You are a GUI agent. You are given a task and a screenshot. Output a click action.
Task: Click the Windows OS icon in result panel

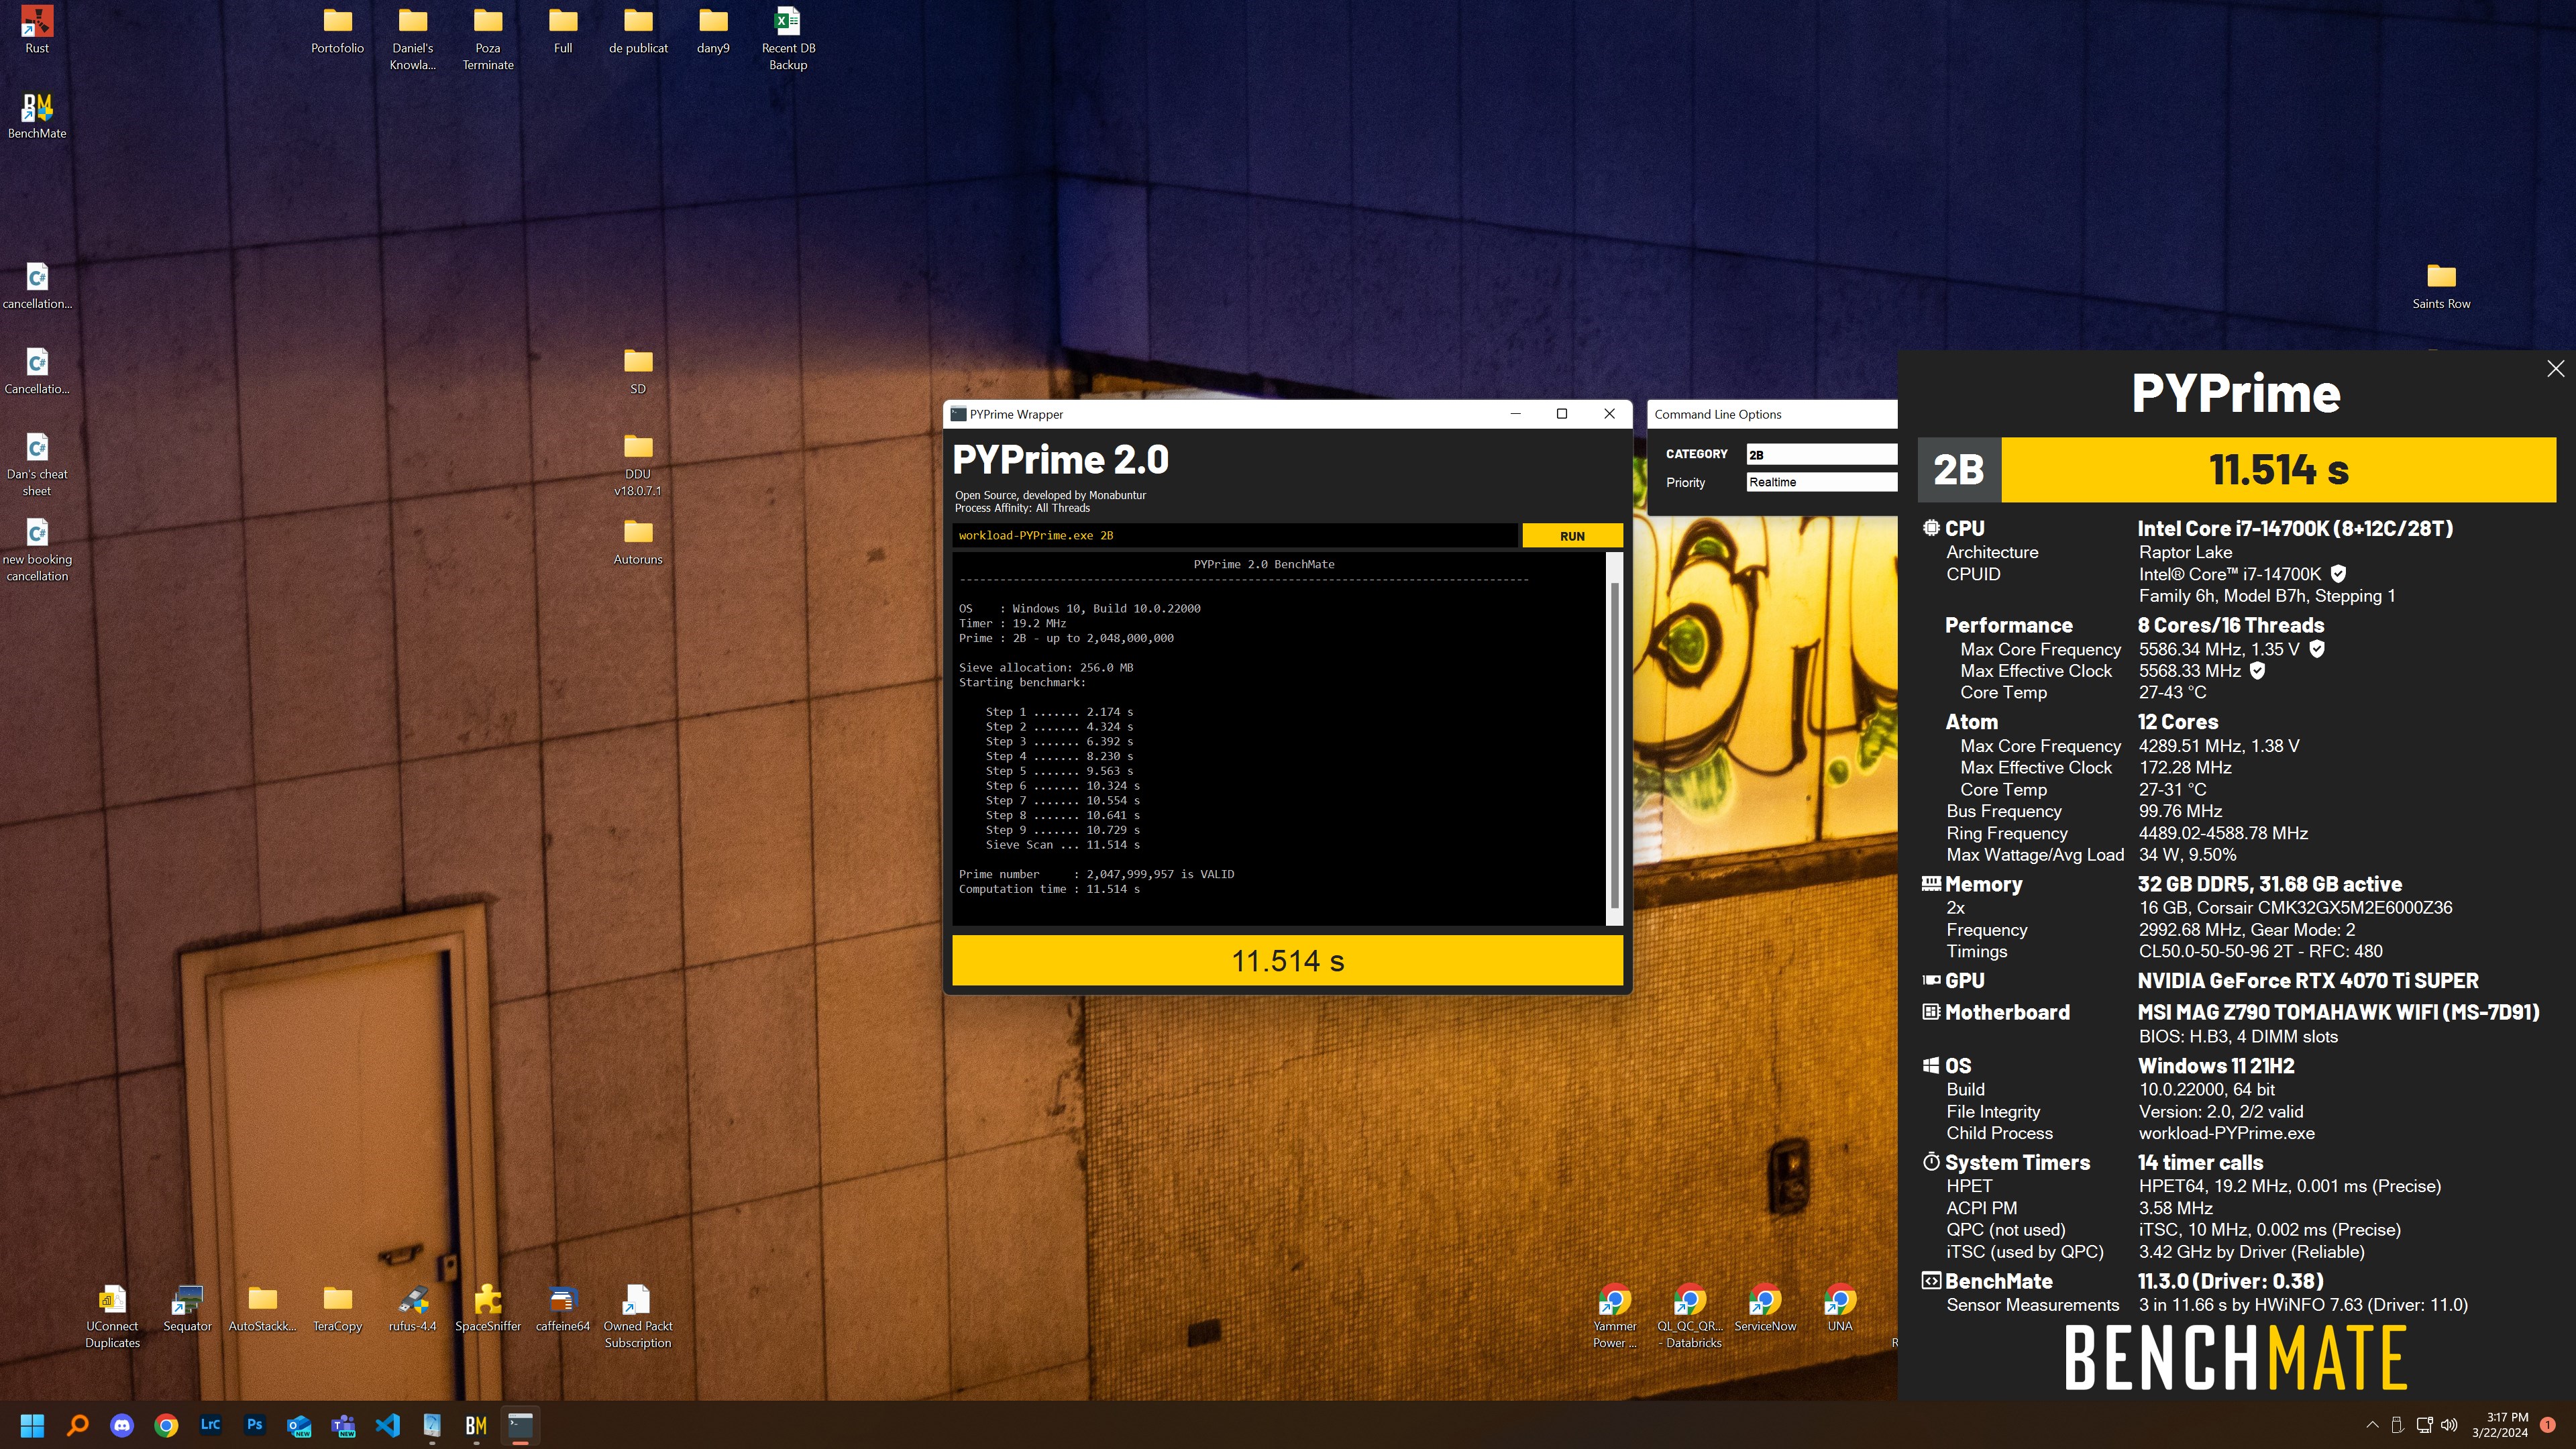point(1931,1065)
